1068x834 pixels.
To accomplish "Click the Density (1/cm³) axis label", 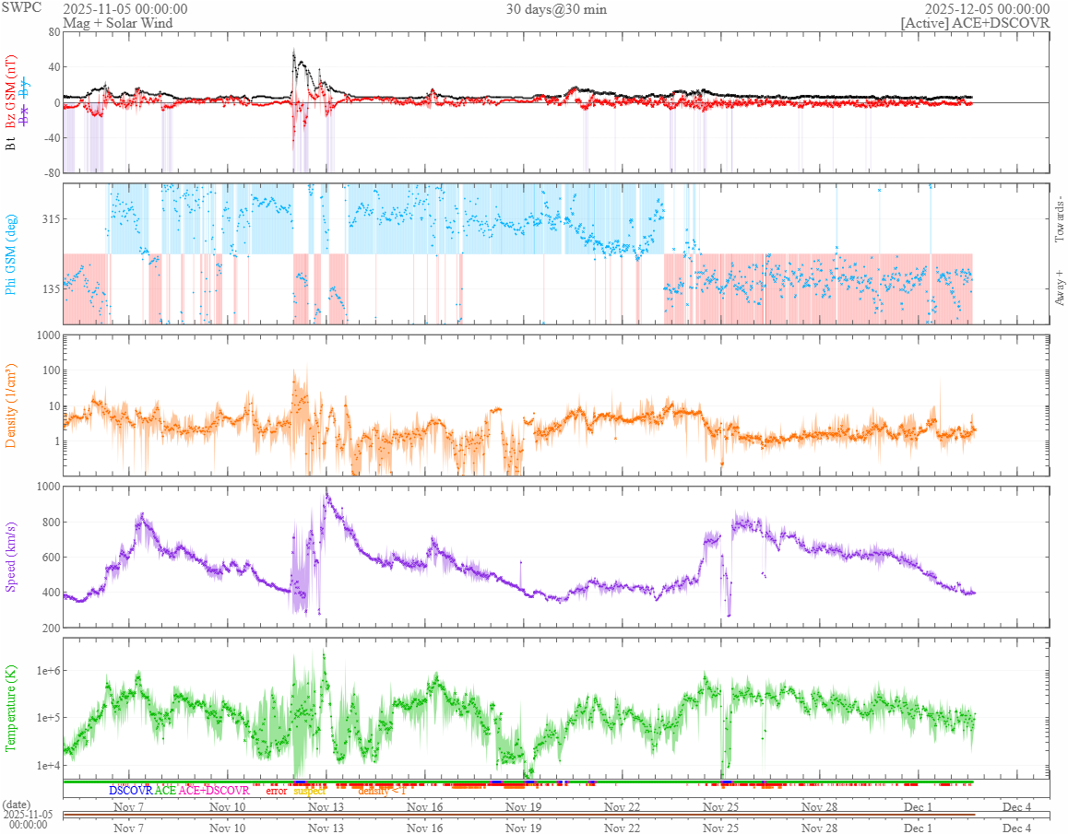I will [x=10, y=405].
